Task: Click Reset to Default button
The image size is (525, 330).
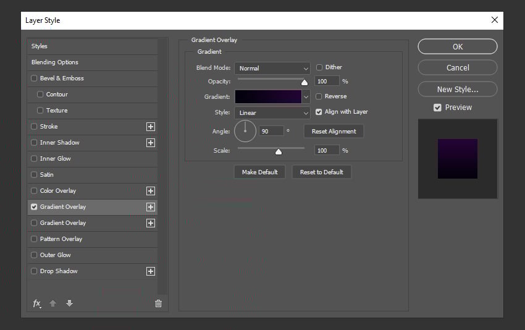Action: tap(321, 172)
